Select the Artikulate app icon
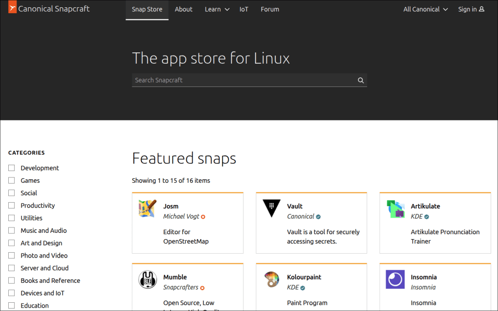Image resolution: width=498 pixels, height=311 pixels. [395, 208]
